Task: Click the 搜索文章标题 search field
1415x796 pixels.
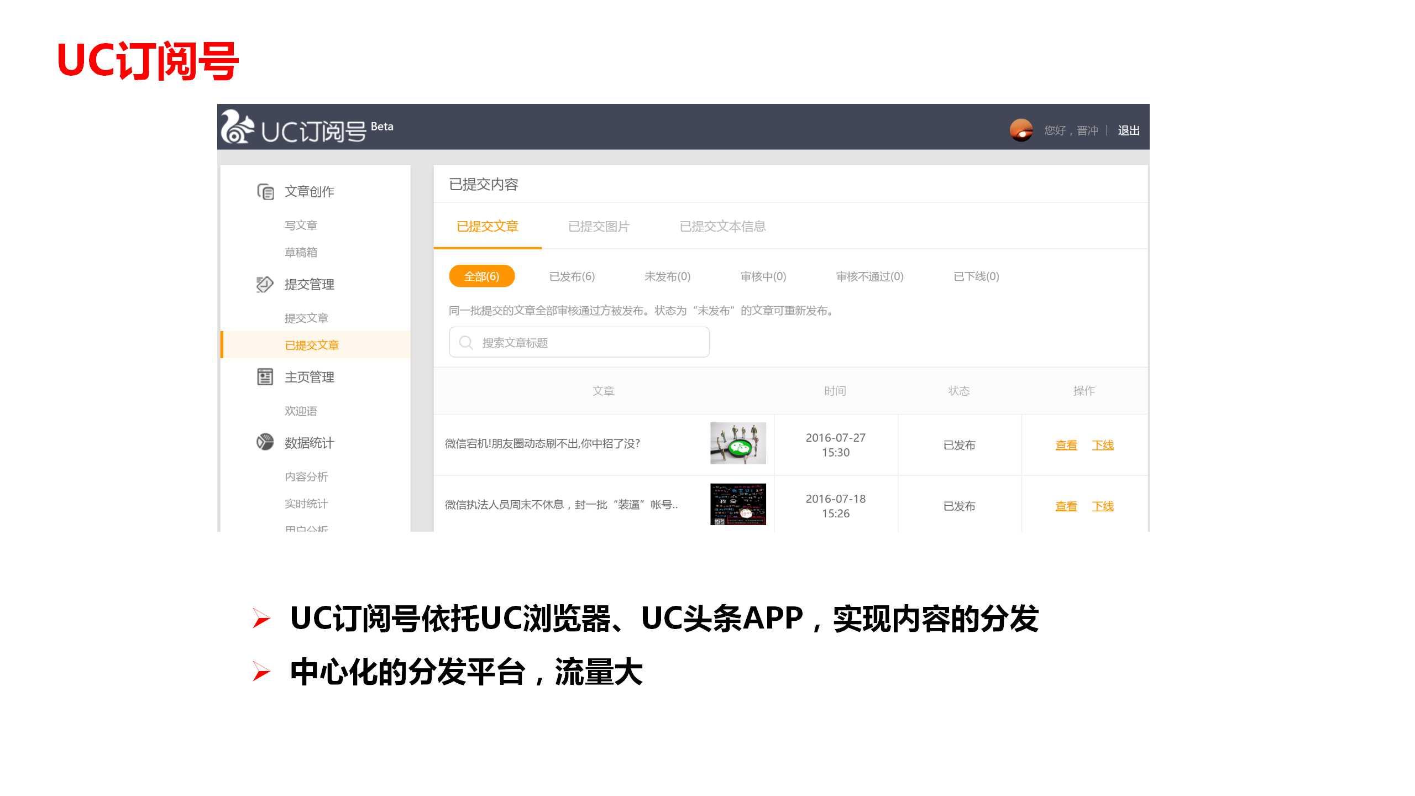Action: [x=579, y=342]
